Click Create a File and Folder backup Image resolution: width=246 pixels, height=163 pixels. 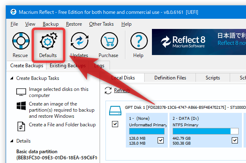pyautogui.click(x=62, y=125)
